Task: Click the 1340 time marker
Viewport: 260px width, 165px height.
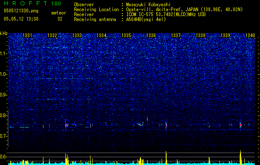Action: click(250, 35)
